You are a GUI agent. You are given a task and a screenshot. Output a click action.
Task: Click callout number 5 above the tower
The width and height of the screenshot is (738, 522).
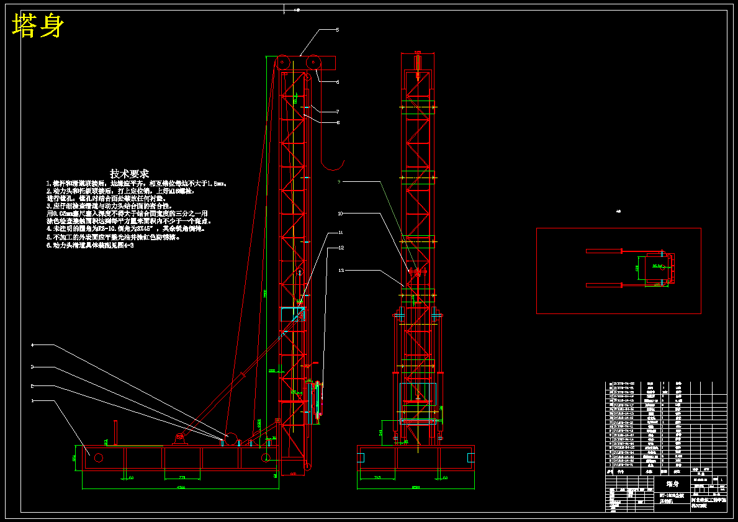pyautogui.click(x=338, y=30)
